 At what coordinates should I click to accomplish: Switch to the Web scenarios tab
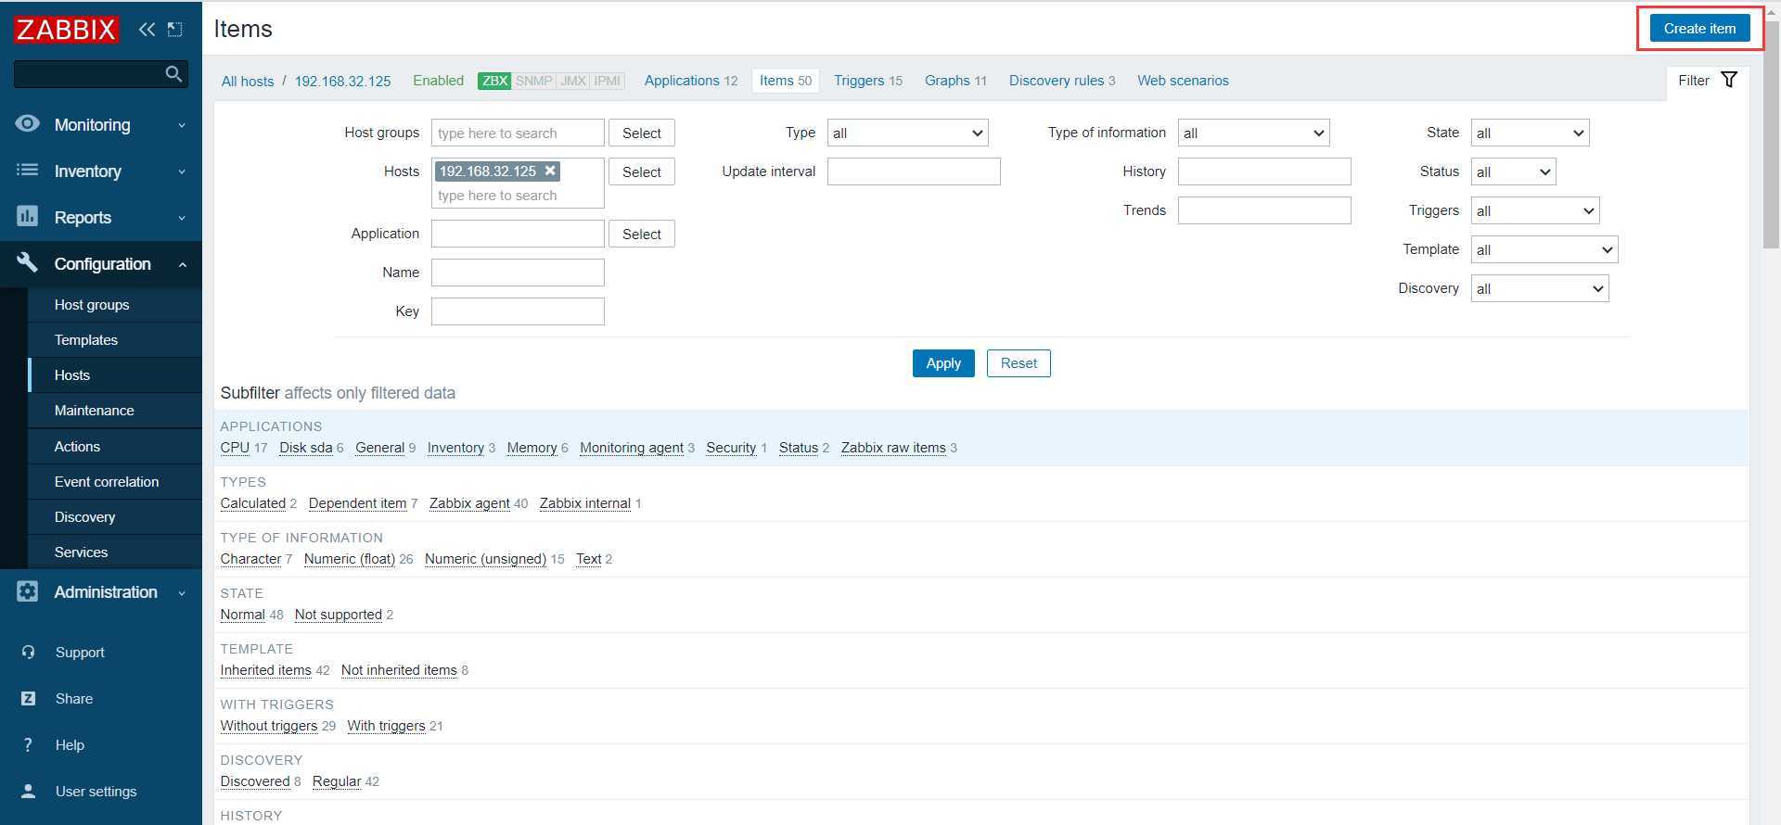1183,81
